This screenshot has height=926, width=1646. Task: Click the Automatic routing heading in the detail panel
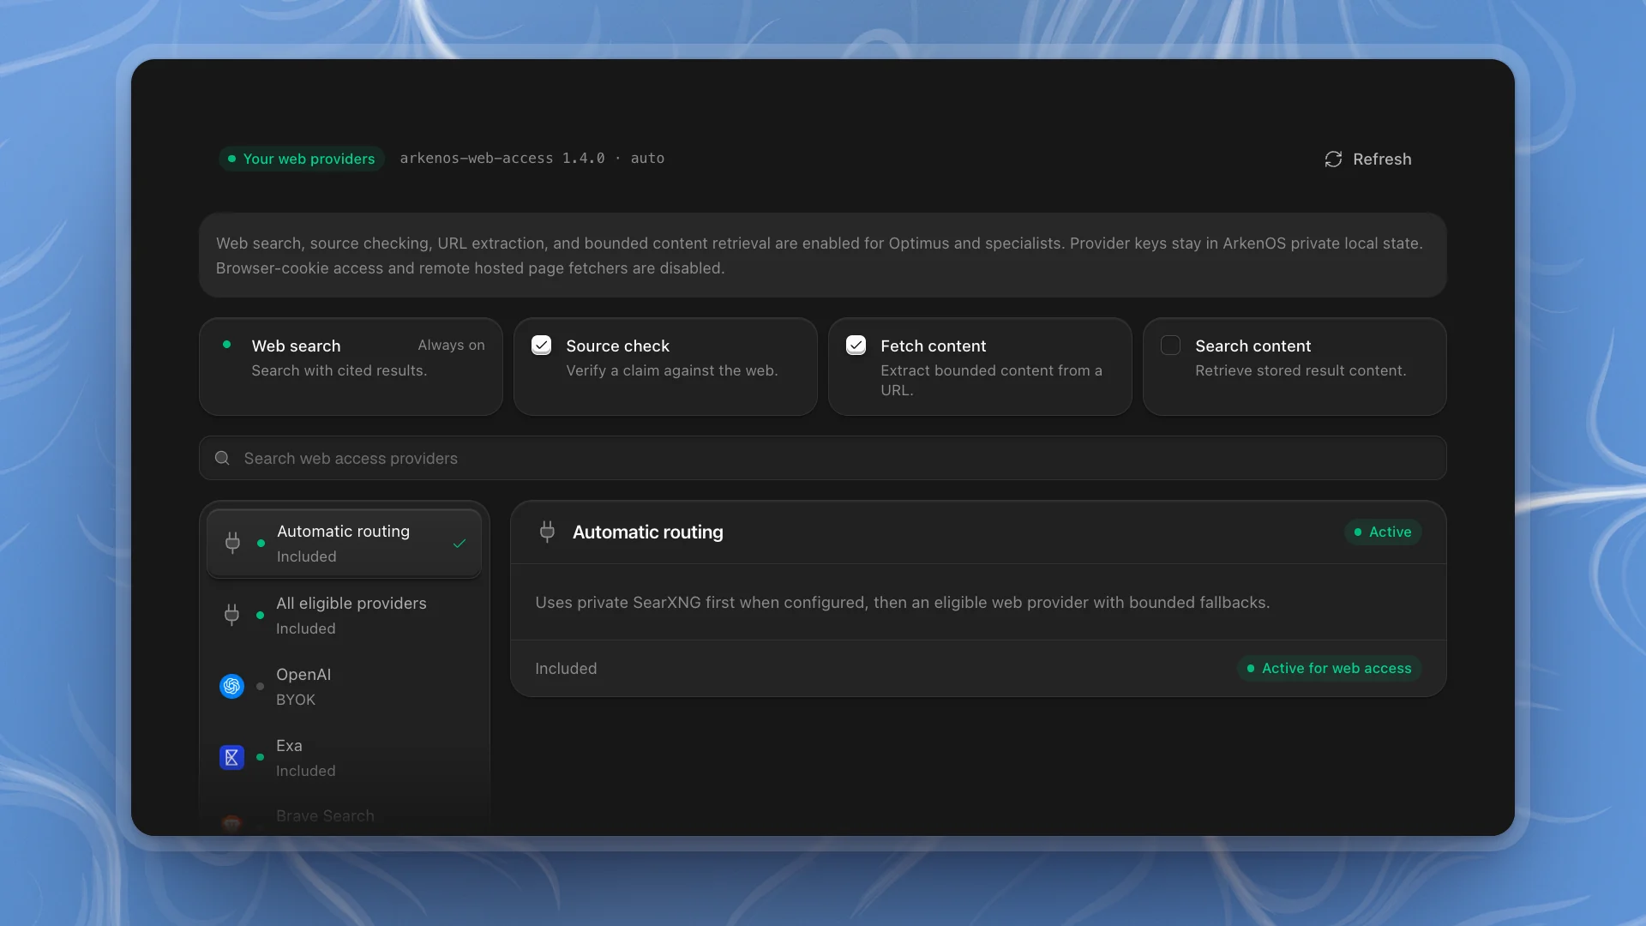[x=647, y=532]
